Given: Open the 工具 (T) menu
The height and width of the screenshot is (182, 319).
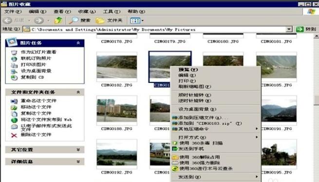Looking at the screenshot, I should [x=112, y=12].
